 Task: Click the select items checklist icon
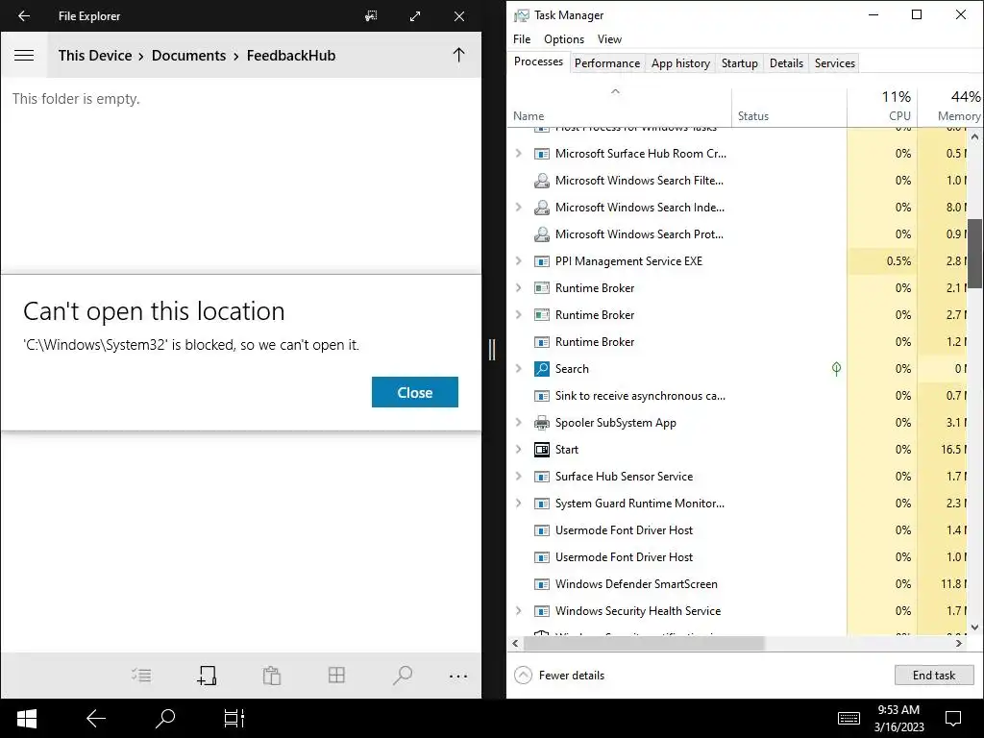pos(141,676)
